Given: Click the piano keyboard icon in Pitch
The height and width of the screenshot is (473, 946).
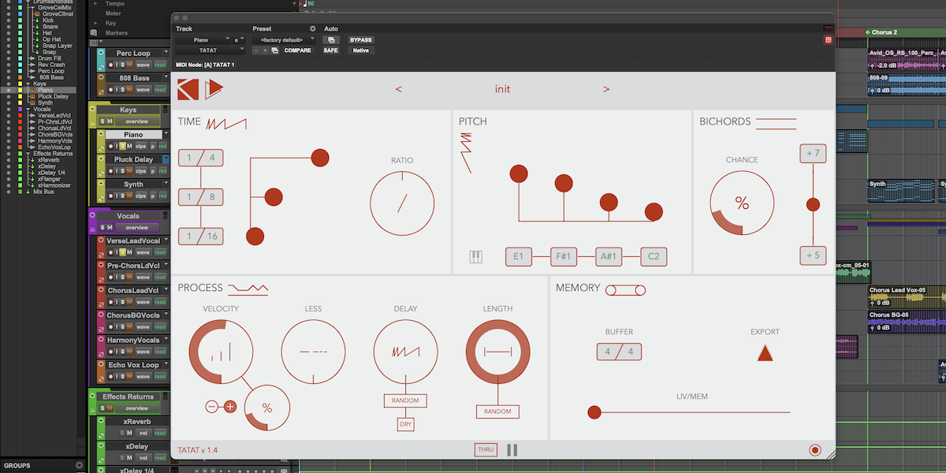Looking at the screenshot, I should [475, 257].
